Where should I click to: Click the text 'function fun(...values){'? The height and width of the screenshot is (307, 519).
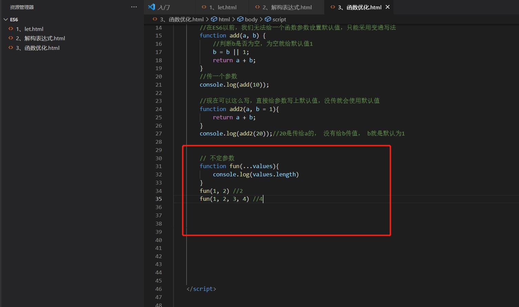pyautogui.click(x=239, y=166)
